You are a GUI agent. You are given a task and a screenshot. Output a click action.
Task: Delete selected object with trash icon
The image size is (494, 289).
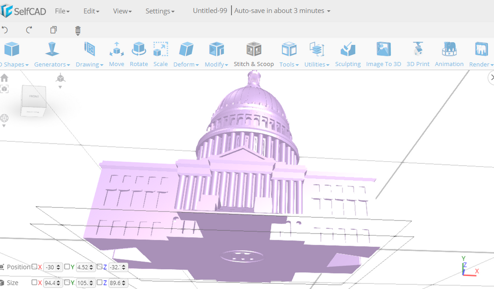[x=78, y=30]
